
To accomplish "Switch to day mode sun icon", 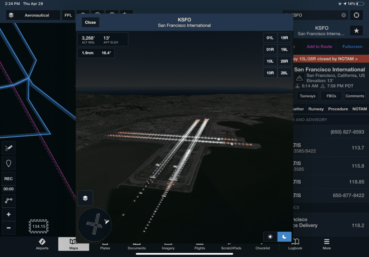I will click(270, 237).
